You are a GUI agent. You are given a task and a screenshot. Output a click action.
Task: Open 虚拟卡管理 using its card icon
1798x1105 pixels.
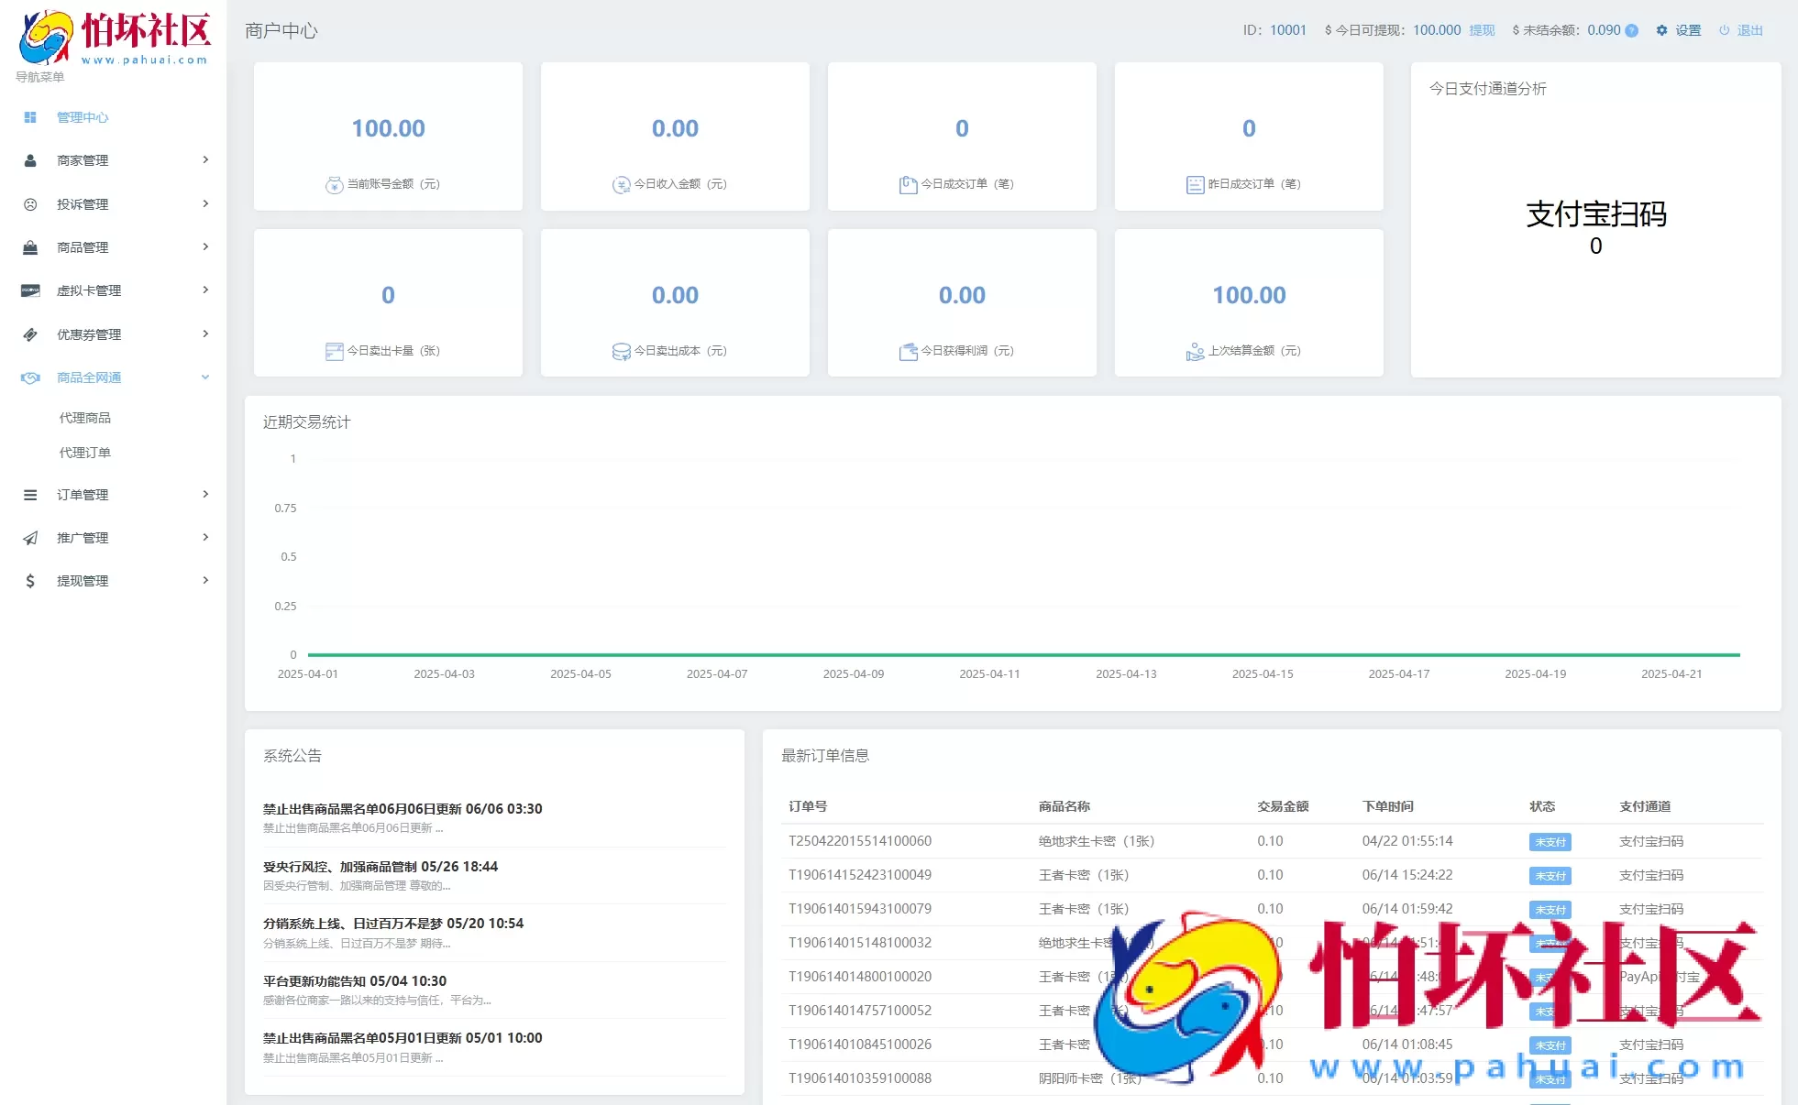29,290
